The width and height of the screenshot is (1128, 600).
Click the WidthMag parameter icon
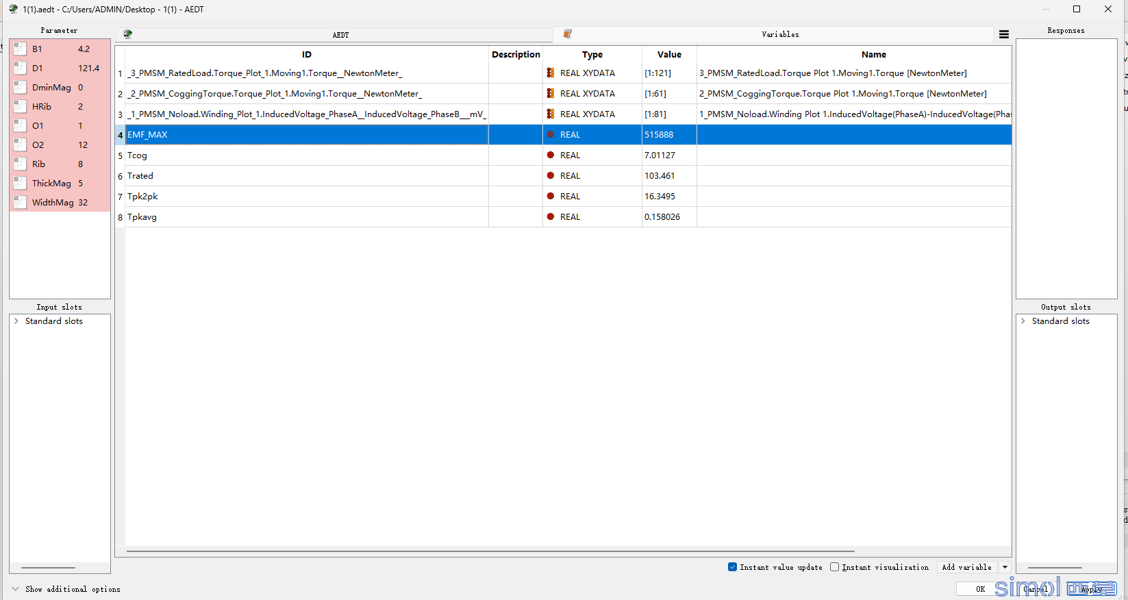(x=21, y=202)
